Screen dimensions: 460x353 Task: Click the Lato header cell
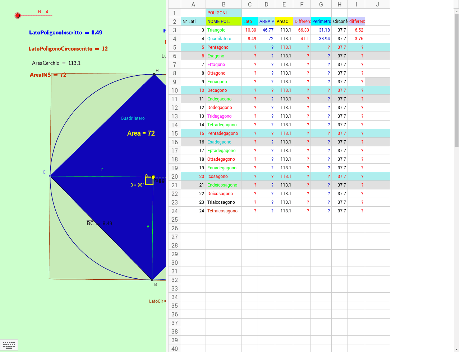click(x=250, y=22)
